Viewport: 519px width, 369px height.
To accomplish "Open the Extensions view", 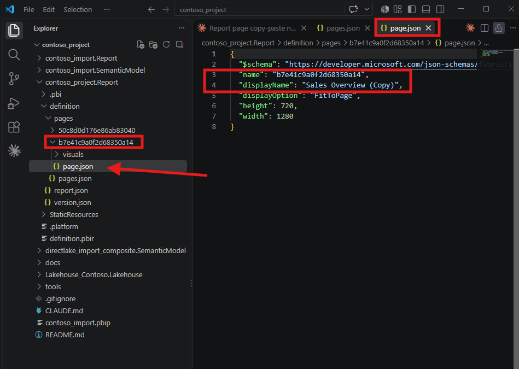I will [x=14, y=127].
